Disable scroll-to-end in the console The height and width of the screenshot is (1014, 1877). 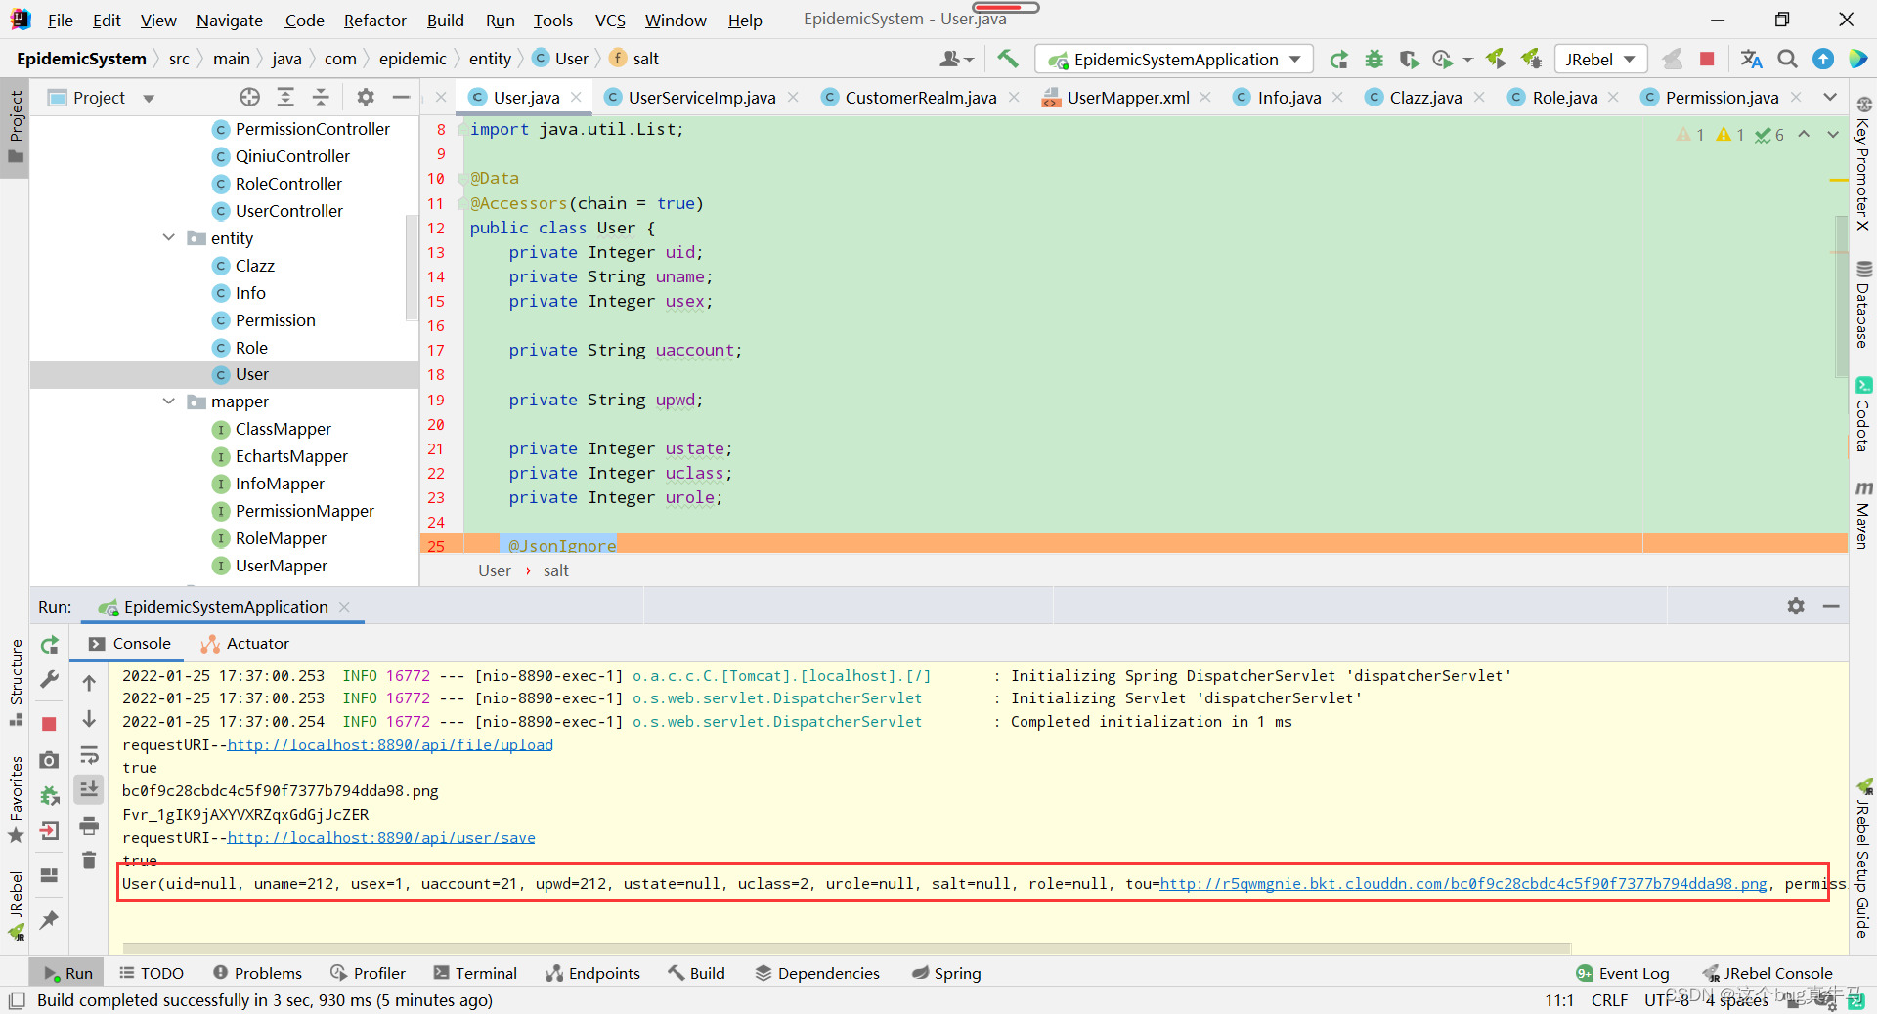(x=89, y=789)
